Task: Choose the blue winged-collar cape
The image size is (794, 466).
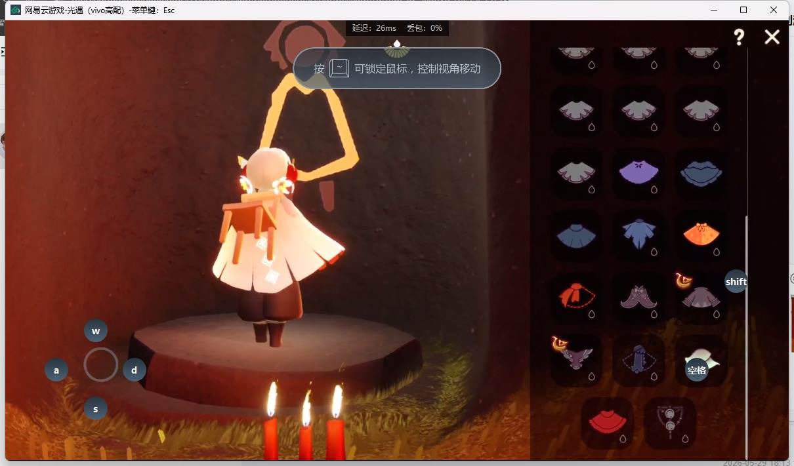Action: tap(638, 236)
